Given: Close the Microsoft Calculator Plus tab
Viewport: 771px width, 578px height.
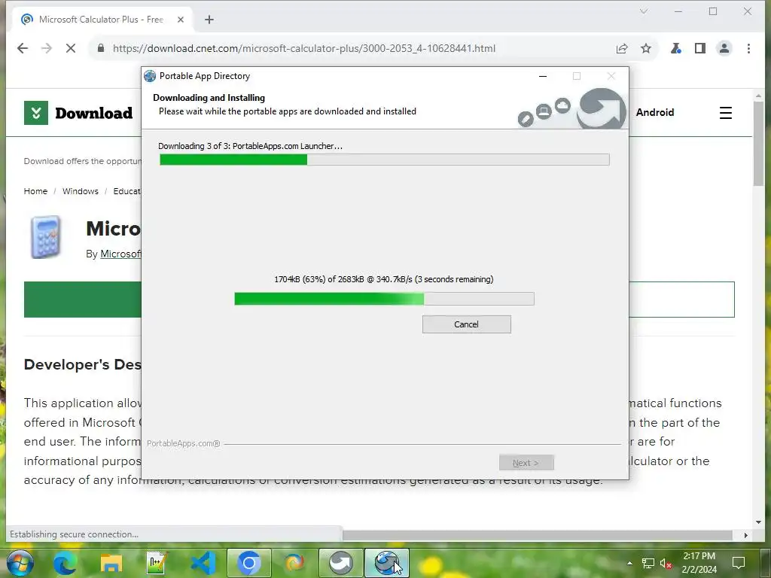Looking at the screenshot, I should coord(181,20).
